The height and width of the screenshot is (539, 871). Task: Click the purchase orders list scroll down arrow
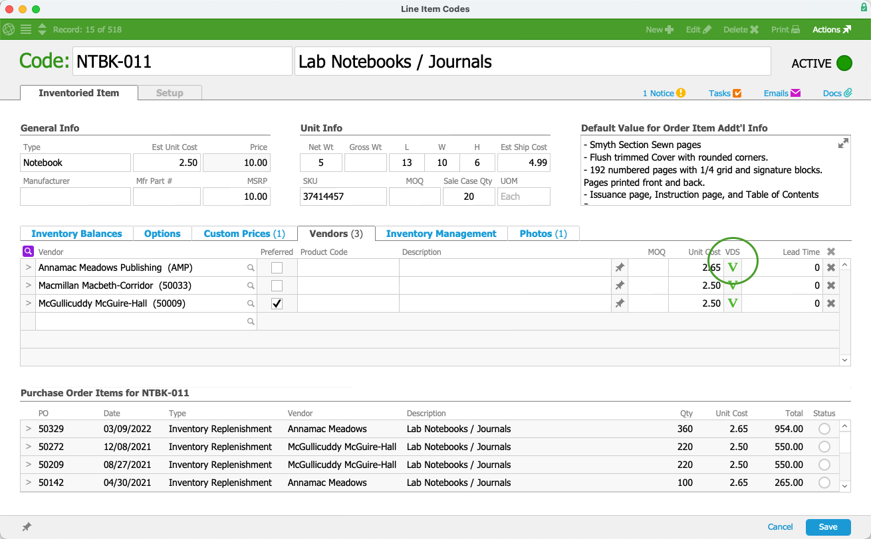(x=845, y=486)
